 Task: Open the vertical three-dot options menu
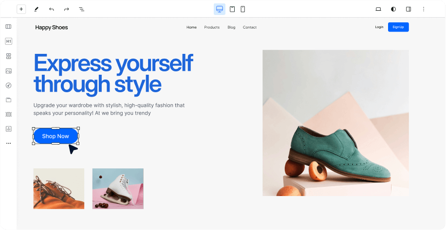point(424,9)
